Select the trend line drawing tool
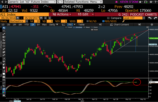Image resolution: width=158 pixels, height=102 pixels. click(x=4, y=34)
